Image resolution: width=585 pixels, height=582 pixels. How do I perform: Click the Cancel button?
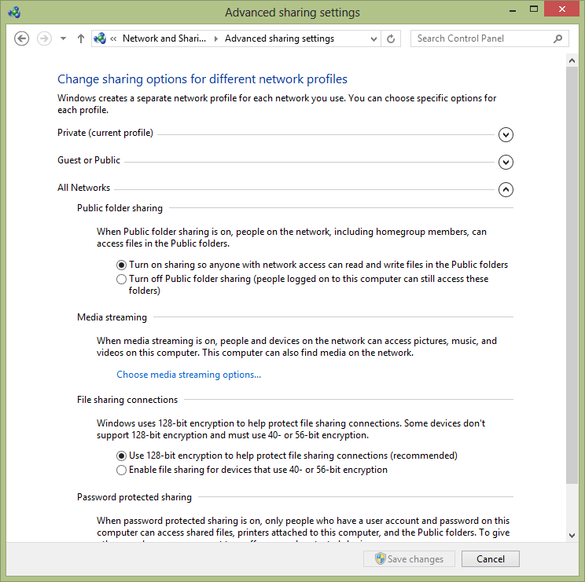click(490, 559)
